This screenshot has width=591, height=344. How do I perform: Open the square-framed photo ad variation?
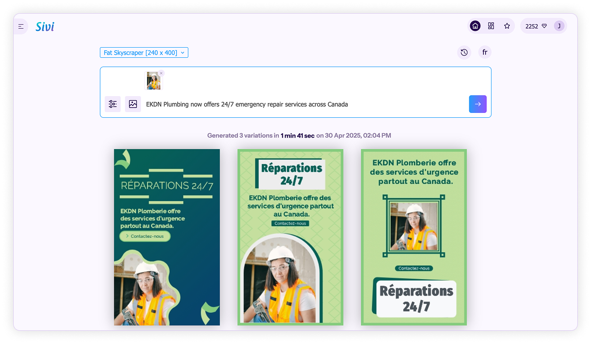pyautogui.click(x=414, y=237)
